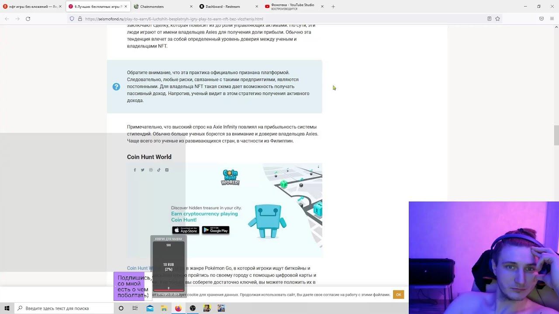Close the YouTube Studio tab
The width and height of the screenshot is (559, 314).
(322, 7)
